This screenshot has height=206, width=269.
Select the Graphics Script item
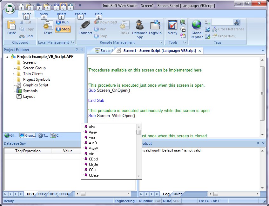[36, 85]
